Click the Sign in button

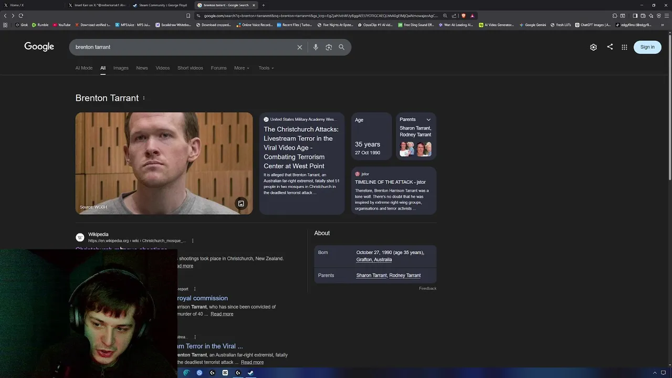(647, 47)
